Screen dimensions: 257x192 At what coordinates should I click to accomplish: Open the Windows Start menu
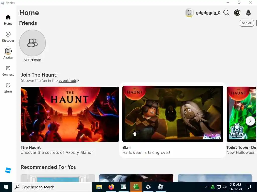click(6, 187)
